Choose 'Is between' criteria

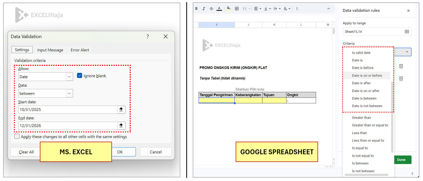[360, 163]
